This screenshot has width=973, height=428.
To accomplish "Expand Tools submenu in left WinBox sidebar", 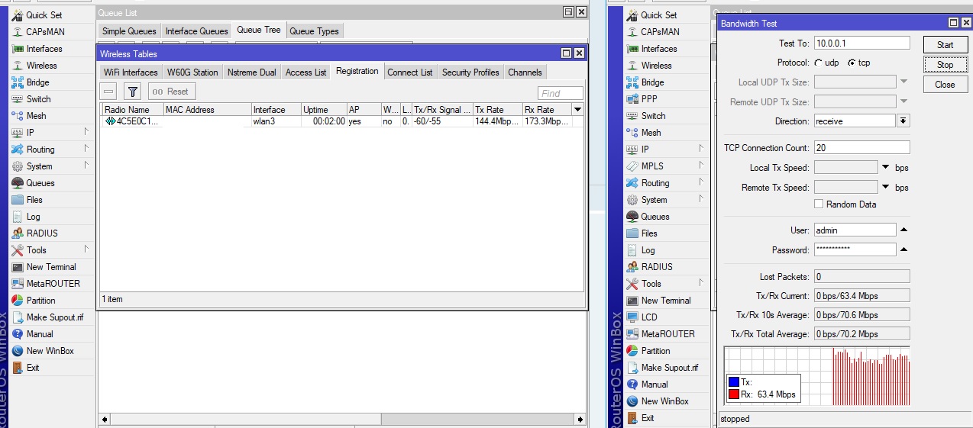I will (86, 250).
